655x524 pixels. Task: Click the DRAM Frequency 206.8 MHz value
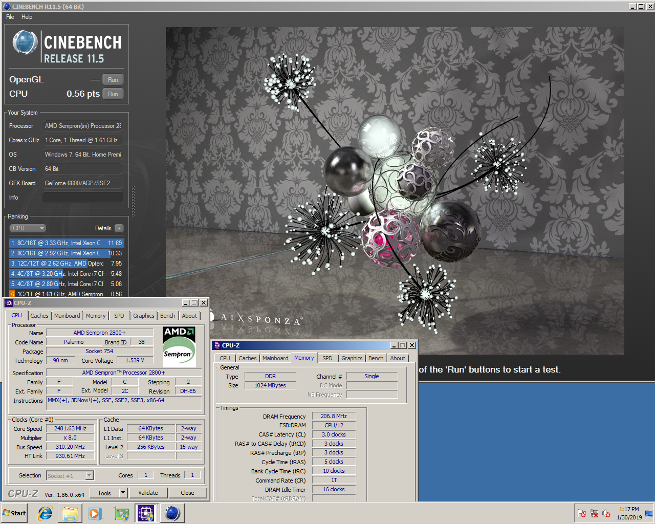coord(334,416)
